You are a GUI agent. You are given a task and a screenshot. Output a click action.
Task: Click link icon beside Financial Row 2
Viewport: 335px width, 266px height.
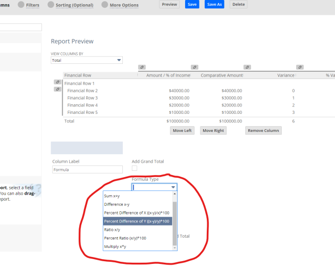click(x=57, y=89)
